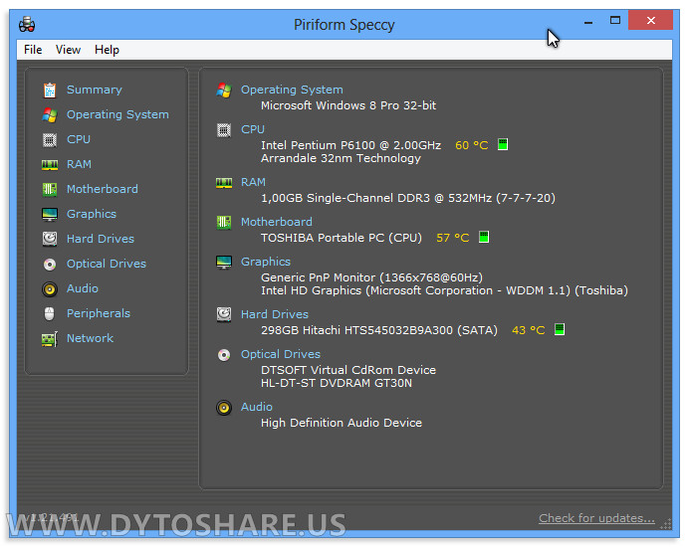This screenshot has height=547, width=689.
Task: Click the Check for updates link
Action: [596, 518]
